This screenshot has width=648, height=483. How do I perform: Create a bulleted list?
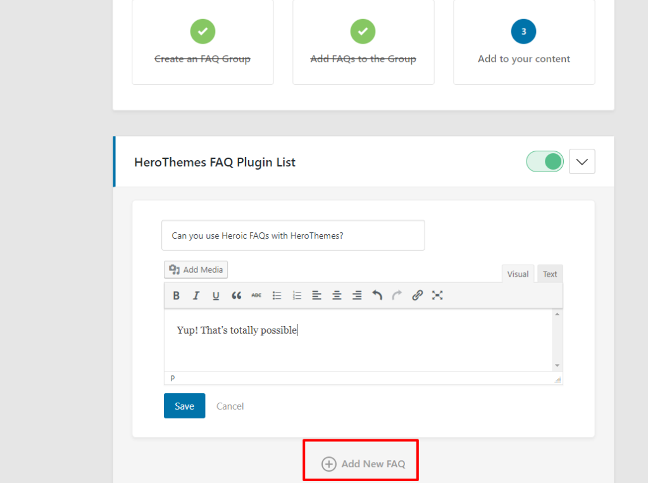pos(277,295)
